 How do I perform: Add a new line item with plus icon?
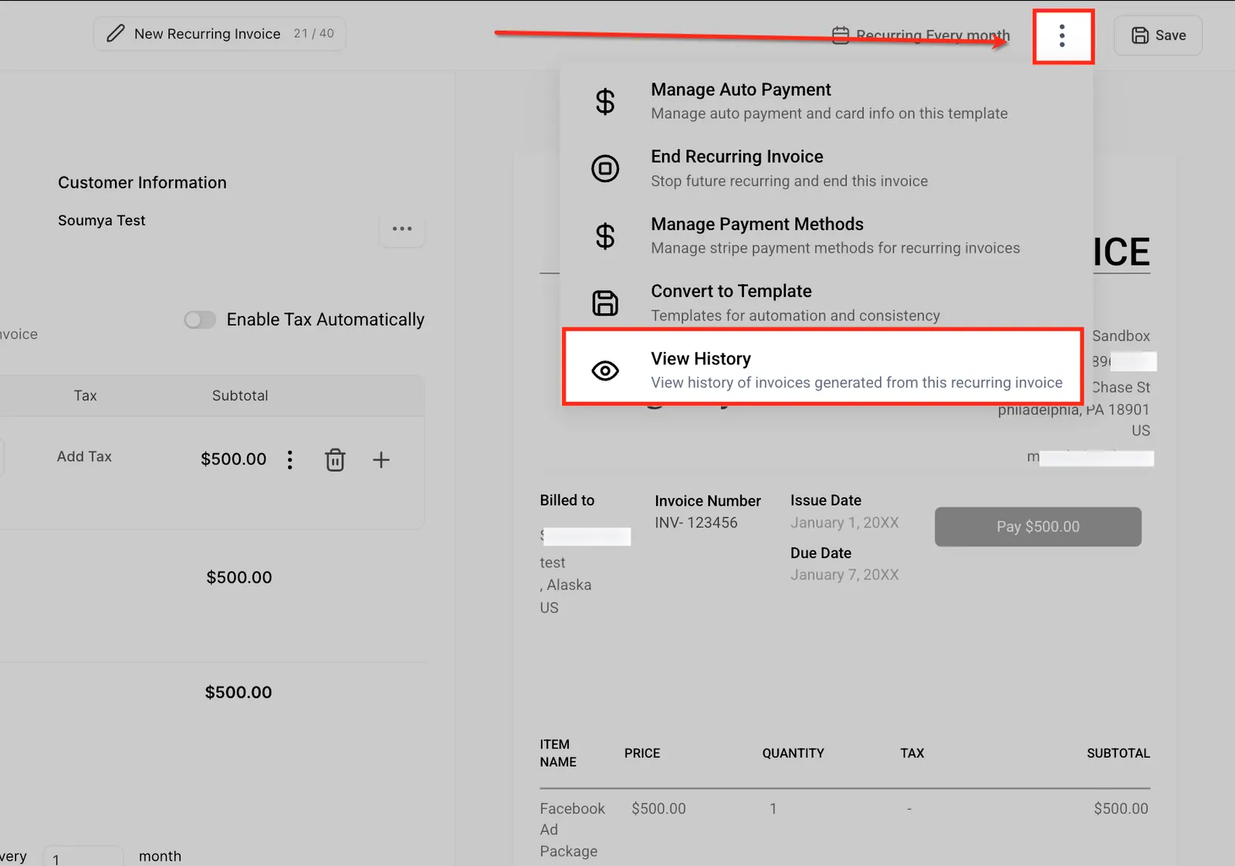click(x=381, y=460)
